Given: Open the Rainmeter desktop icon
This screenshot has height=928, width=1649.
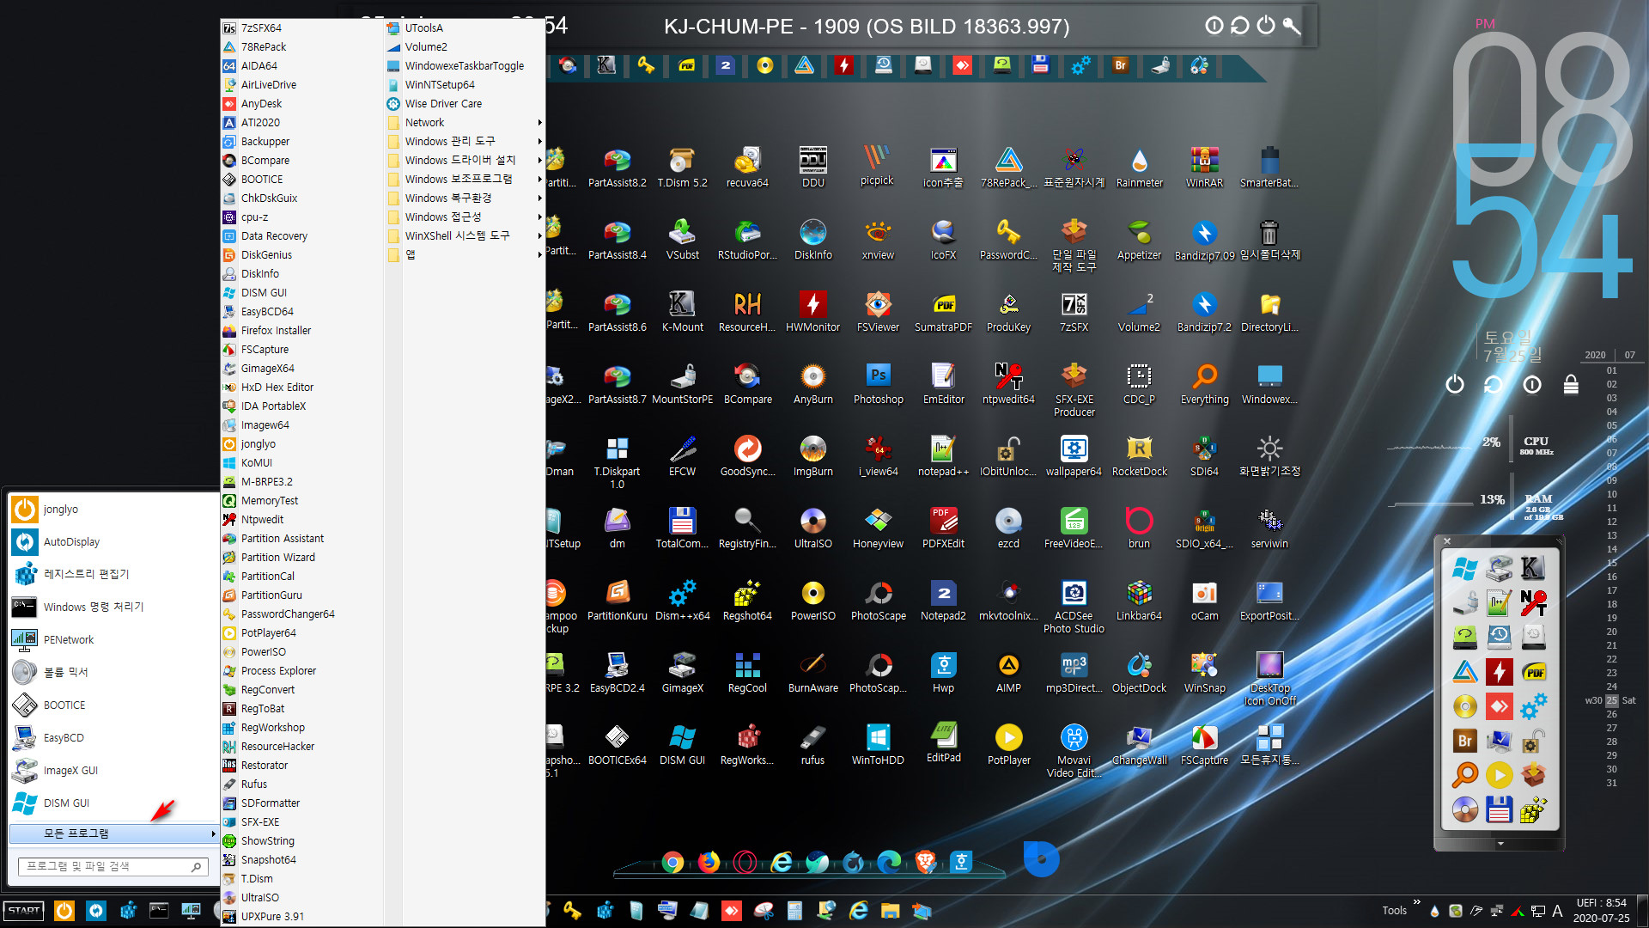Looking at the screenshot, I should (x=1139, y=167).
